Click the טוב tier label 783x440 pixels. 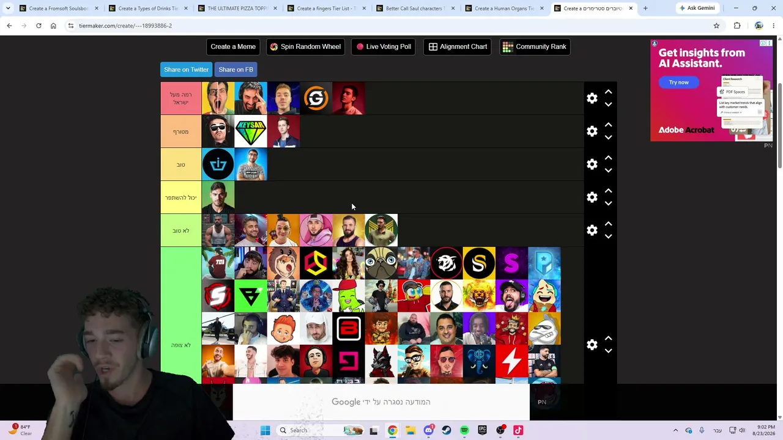coord(181,164)
